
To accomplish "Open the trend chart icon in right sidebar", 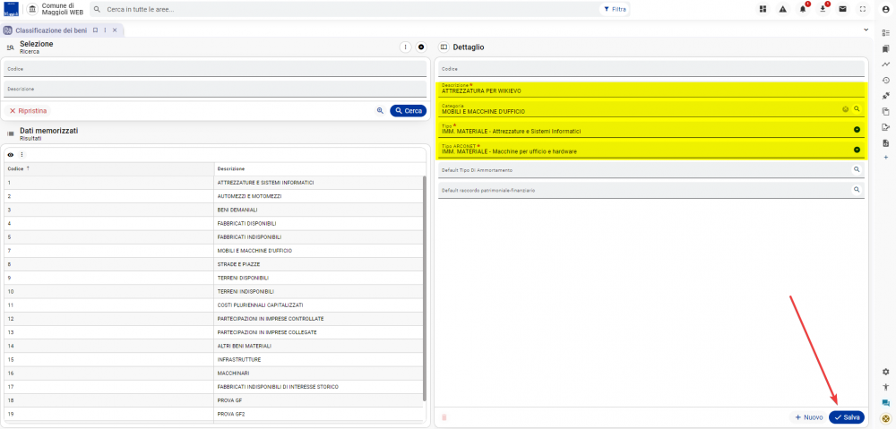I will (x=886, y=64).
